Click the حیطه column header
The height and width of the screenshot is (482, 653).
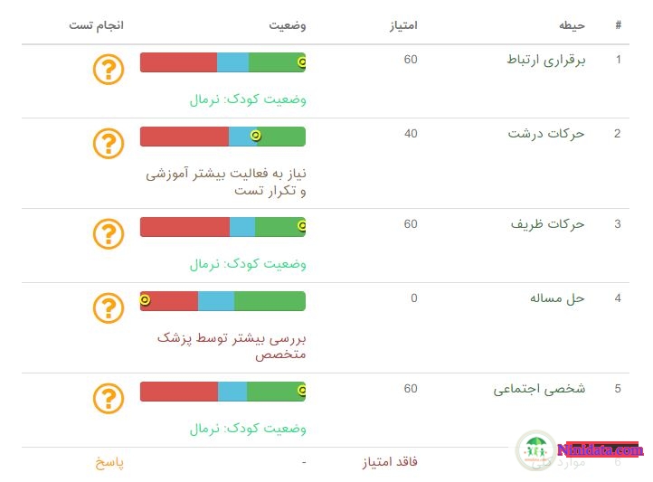[x=572, y=25]
